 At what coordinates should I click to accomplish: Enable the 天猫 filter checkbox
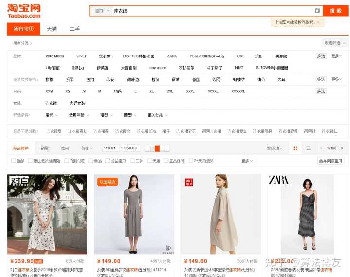pos(149,161)
